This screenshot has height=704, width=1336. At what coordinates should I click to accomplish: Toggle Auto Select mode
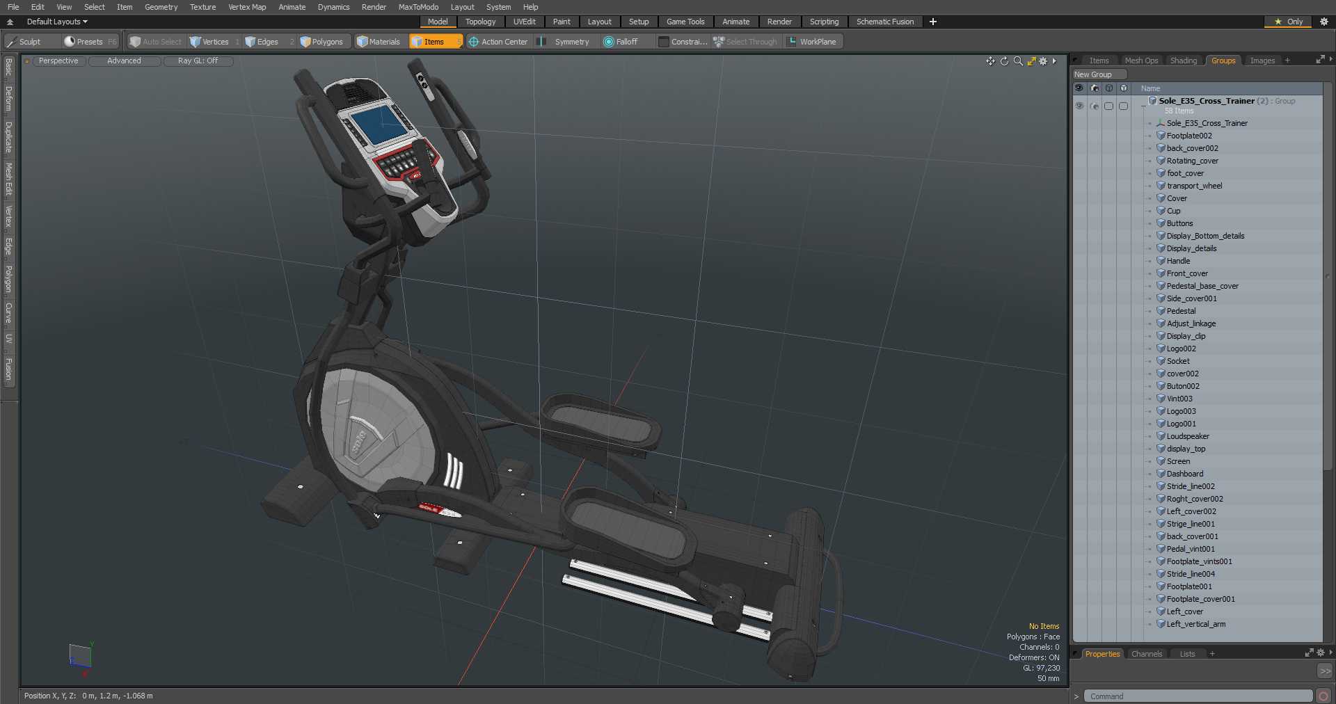tap(155, 42)
